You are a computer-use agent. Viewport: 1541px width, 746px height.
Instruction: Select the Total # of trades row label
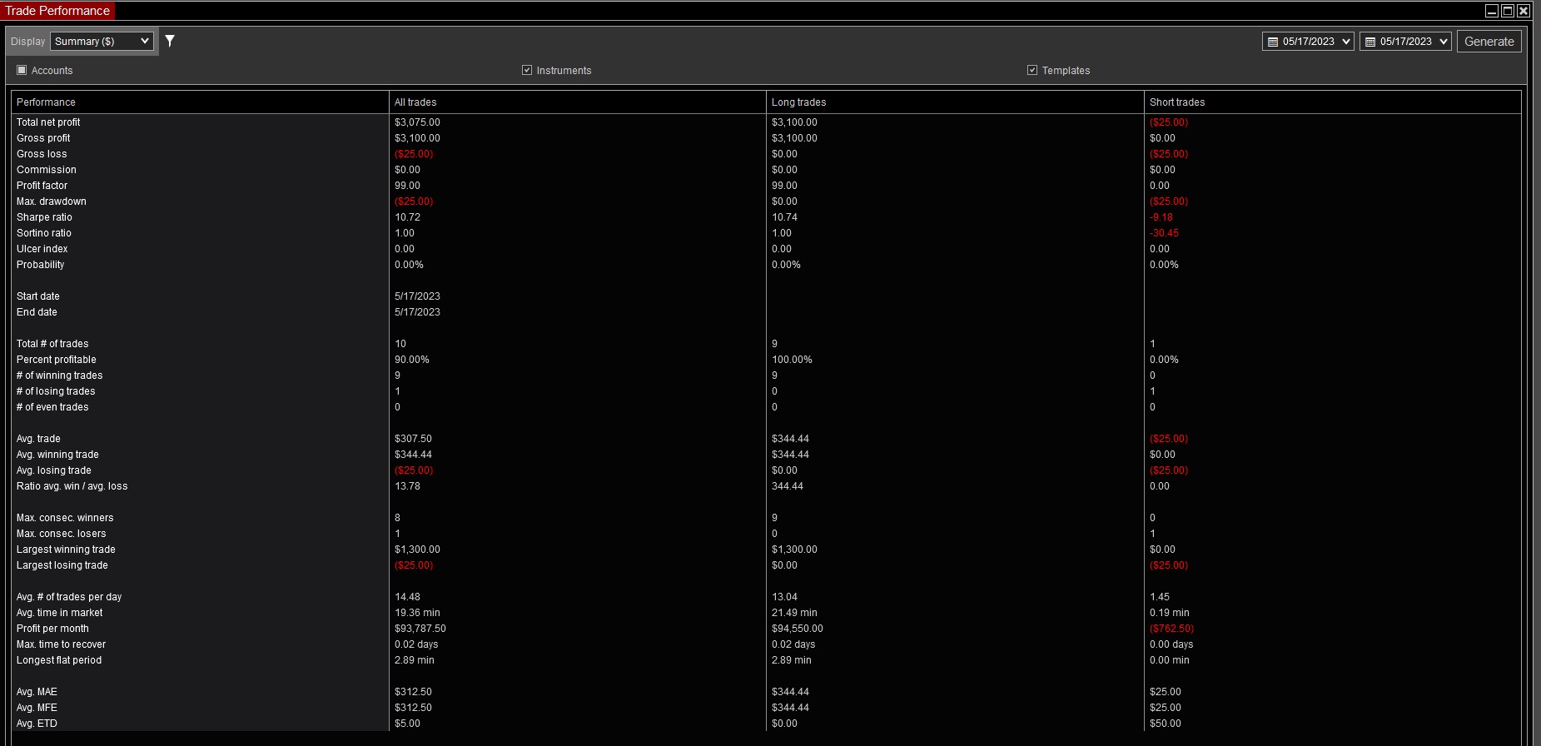coord(52,344)
